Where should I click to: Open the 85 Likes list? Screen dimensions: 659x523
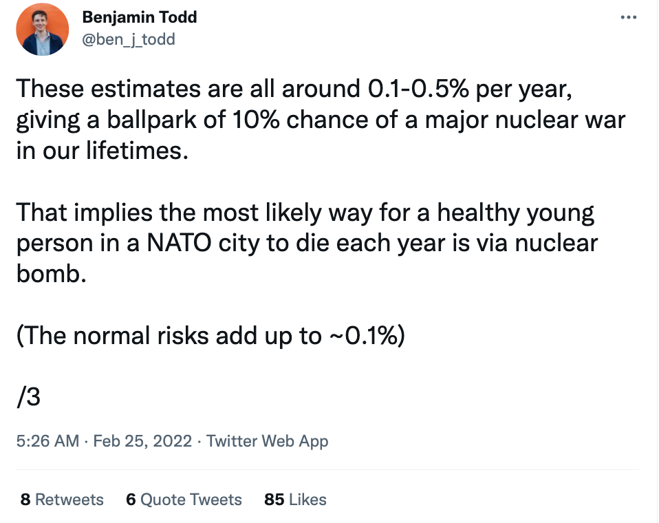[295, 500]
